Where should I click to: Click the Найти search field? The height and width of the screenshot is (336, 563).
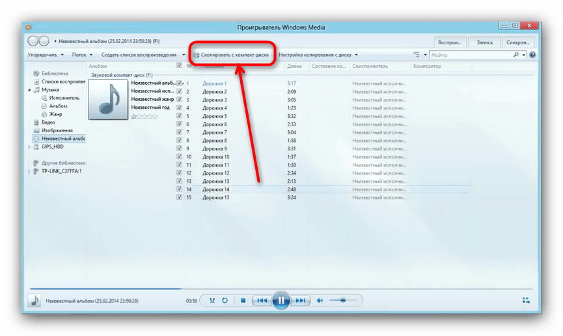point(471,55)
